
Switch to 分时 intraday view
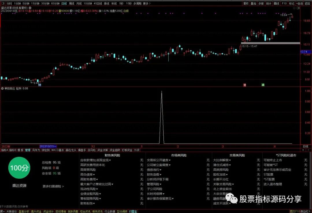tap(9, 3)
